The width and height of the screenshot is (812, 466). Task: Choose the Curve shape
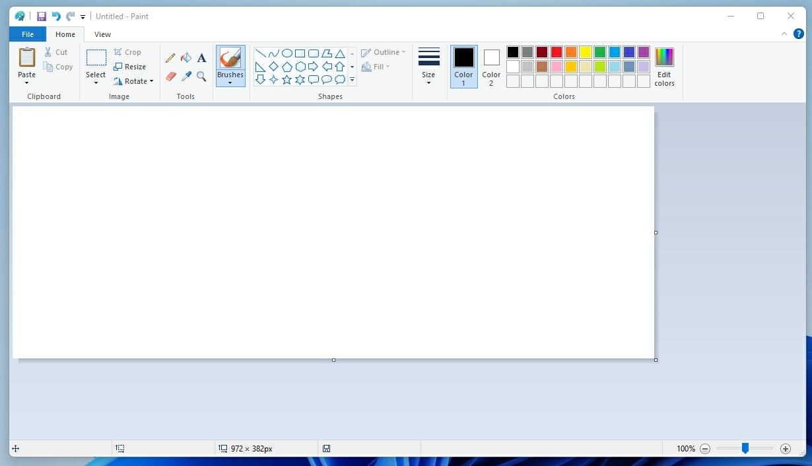pyautogui.click(x=273, y=53)
